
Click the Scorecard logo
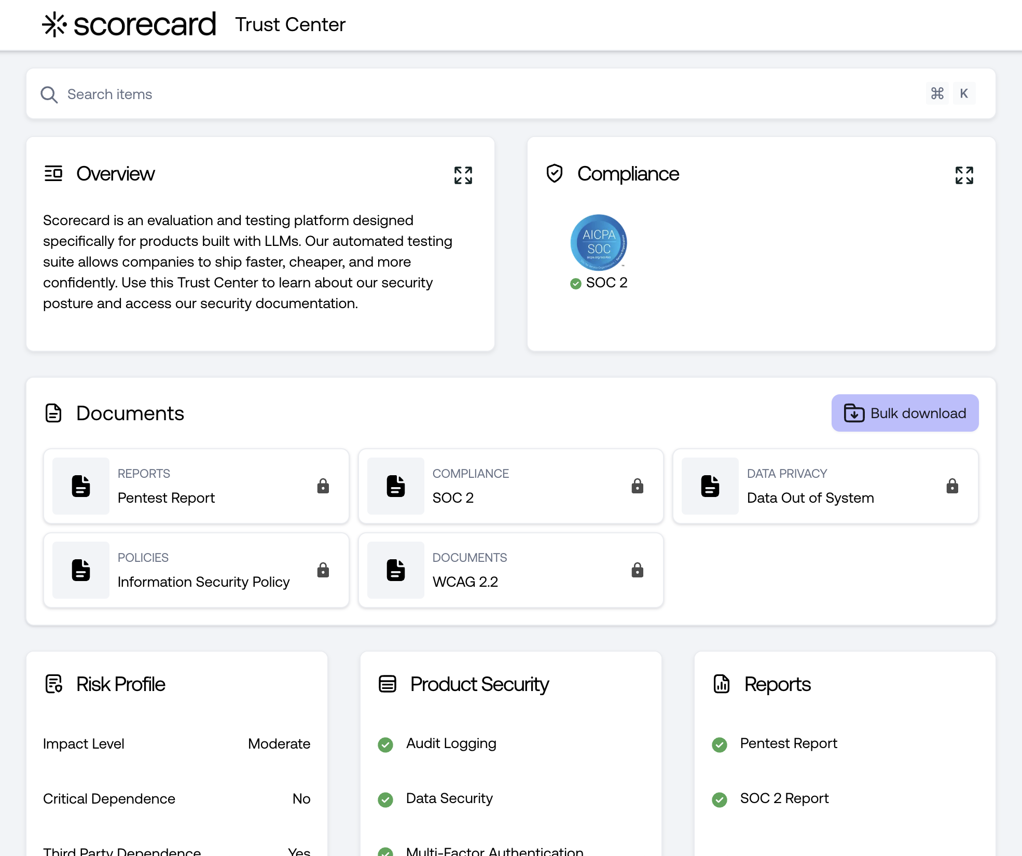pos(129,24)
